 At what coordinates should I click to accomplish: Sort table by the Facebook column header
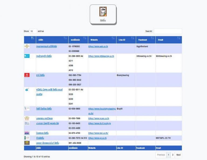pyautogui.click(x=146, y=40)
